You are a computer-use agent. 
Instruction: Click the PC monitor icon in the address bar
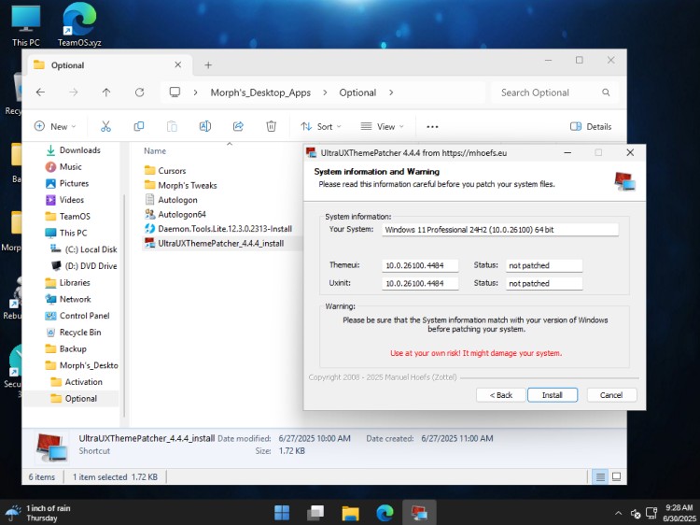(175, 92)
